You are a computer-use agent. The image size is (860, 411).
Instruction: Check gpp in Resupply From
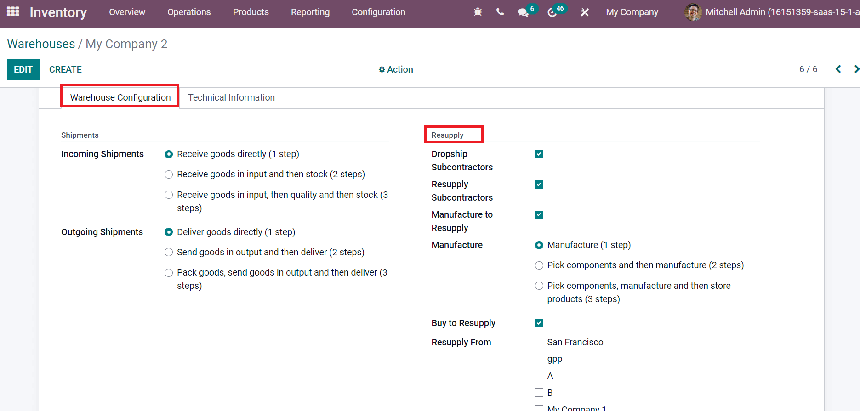coord(539,359)
